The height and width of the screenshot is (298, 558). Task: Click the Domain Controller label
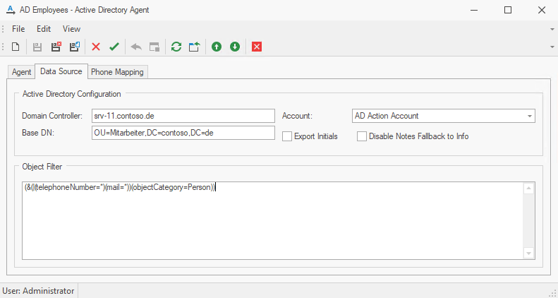pos(52,116)
